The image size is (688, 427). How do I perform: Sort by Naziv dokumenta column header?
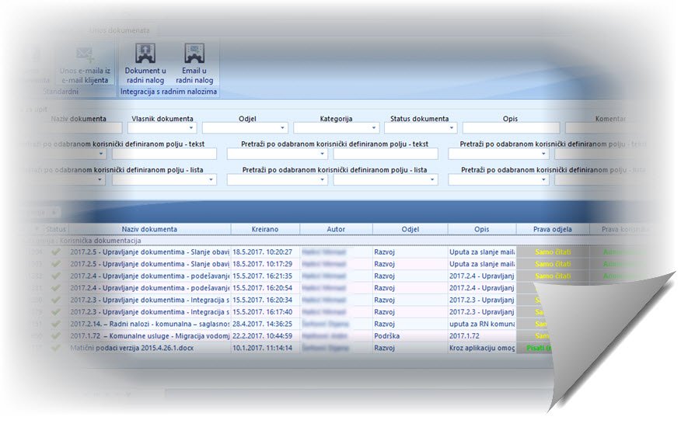[x=149, y=230]
